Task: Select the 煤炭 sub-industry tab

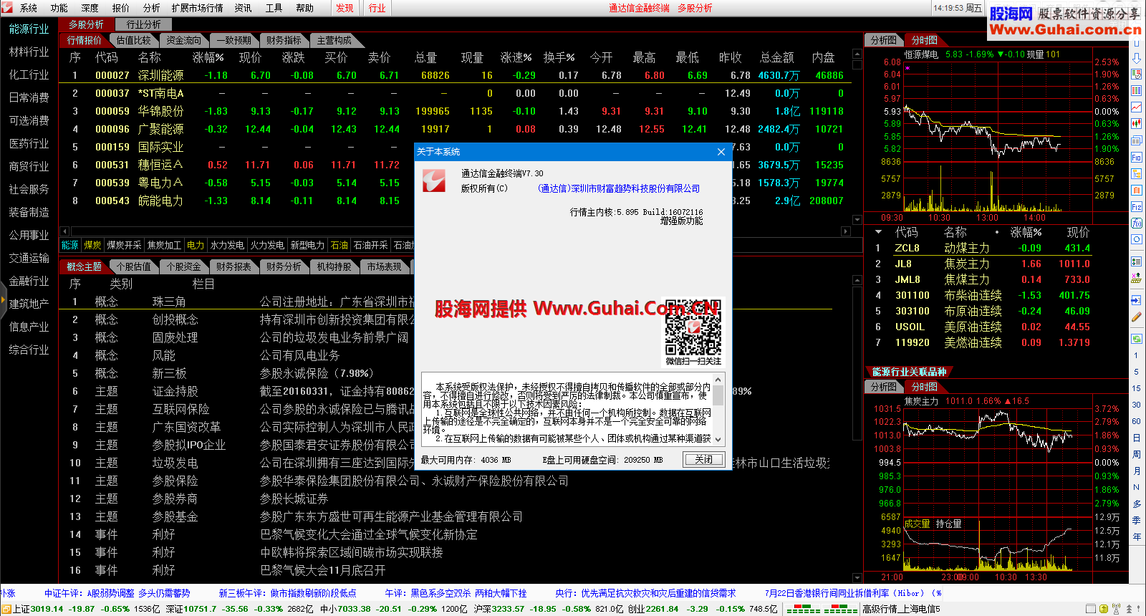Action: pos(92,245)
